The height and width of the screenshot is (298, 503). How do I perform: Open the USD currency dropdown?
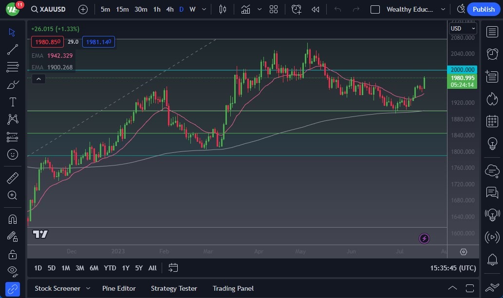[463, 29]
